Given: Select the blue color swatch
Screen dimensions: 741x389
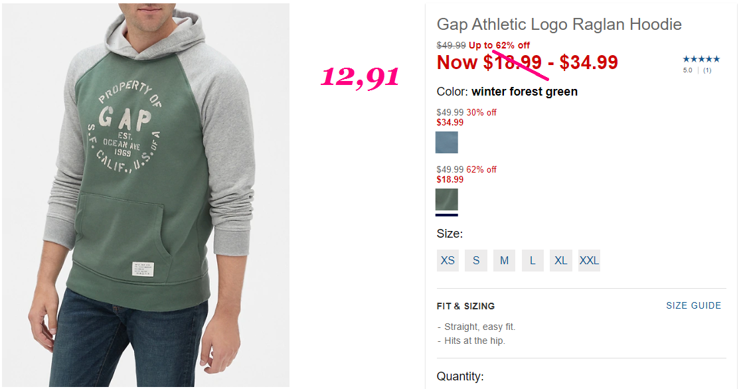Looking at the screenshot, I should 447,142.
